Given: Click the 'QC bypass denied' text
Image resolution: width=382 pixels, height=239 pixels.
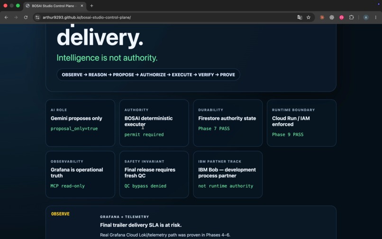Looking at the screenshot, I should click(x=146, y=186).
